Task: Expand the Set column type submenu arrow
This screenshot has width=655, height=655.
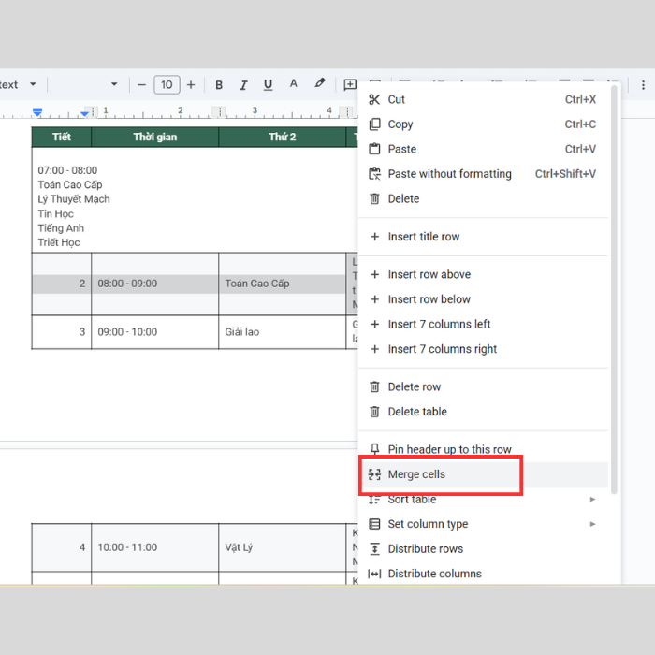Action: pos(592,524)
